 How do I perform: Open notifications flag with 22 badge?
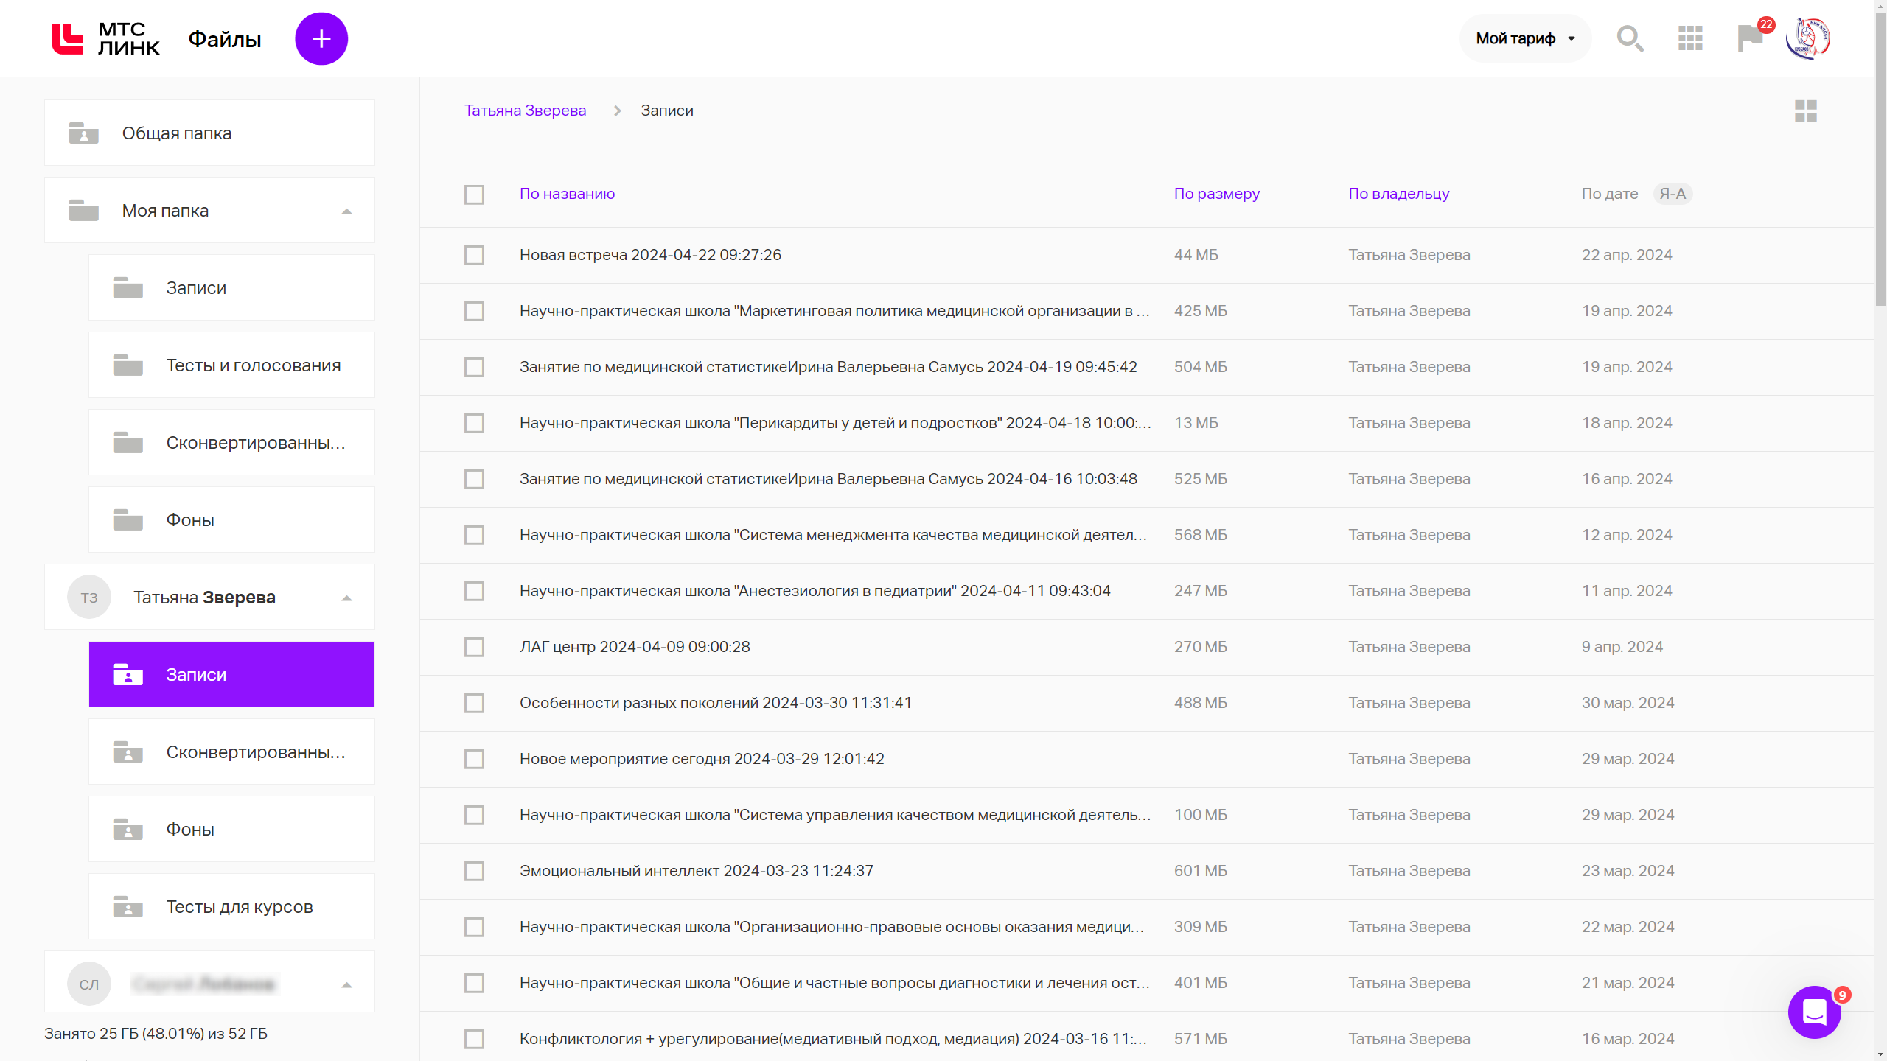coord(1752,37)
